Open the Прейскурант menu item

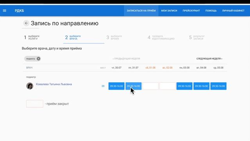pos(191,11)
